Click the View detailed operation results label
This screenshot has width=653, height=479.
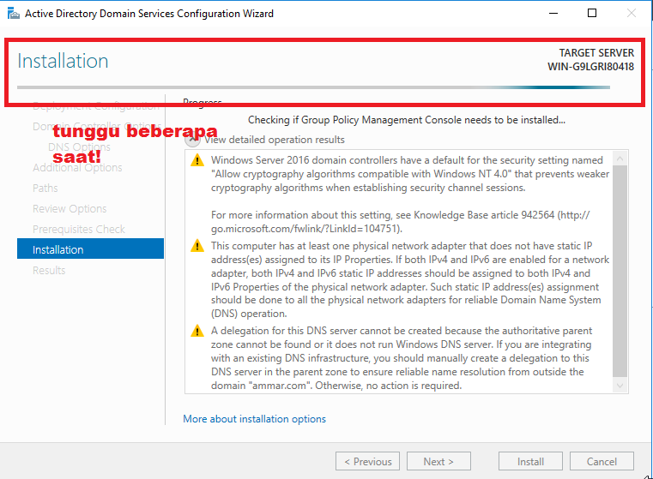coord(275,140)
